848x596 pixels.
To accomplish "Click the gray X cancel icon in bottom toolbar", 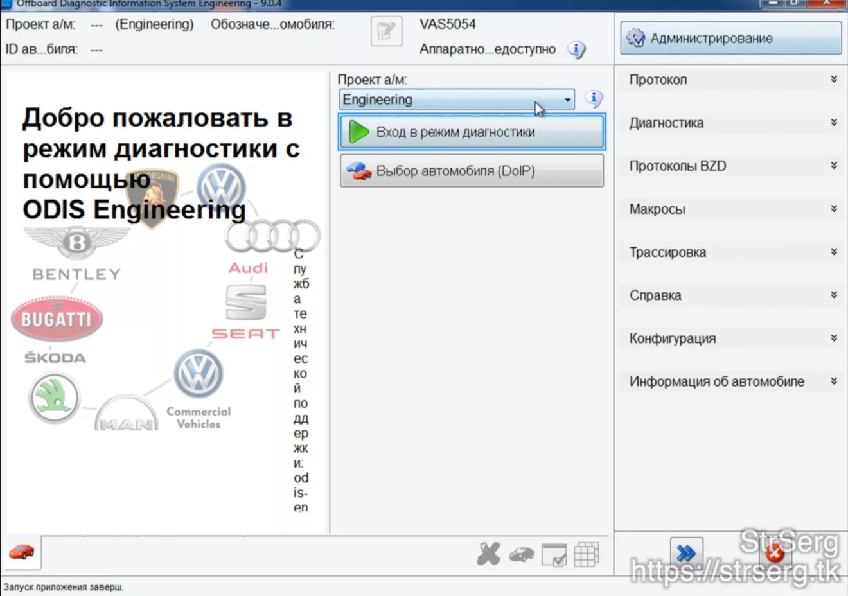I will coord(488,554).
